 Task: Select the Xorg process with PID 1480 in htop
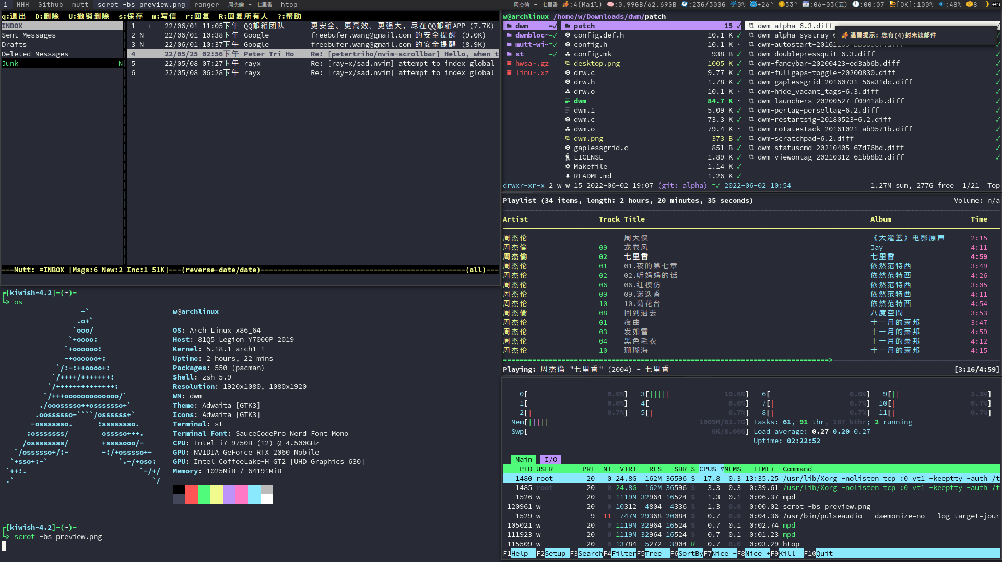pyautogui.click(x=751, y=478)
